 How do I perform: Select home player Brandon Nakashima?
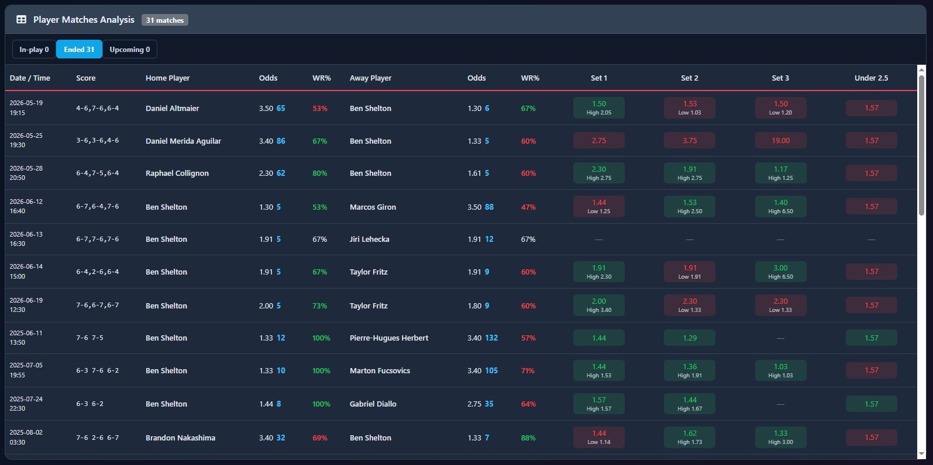click(181, 438)
